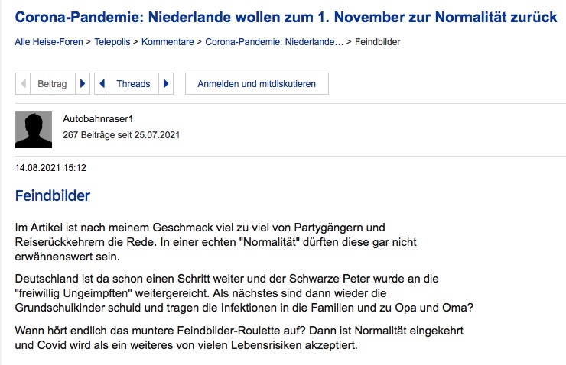Click the post timestamp 14.08.2021 15:12

50,167
